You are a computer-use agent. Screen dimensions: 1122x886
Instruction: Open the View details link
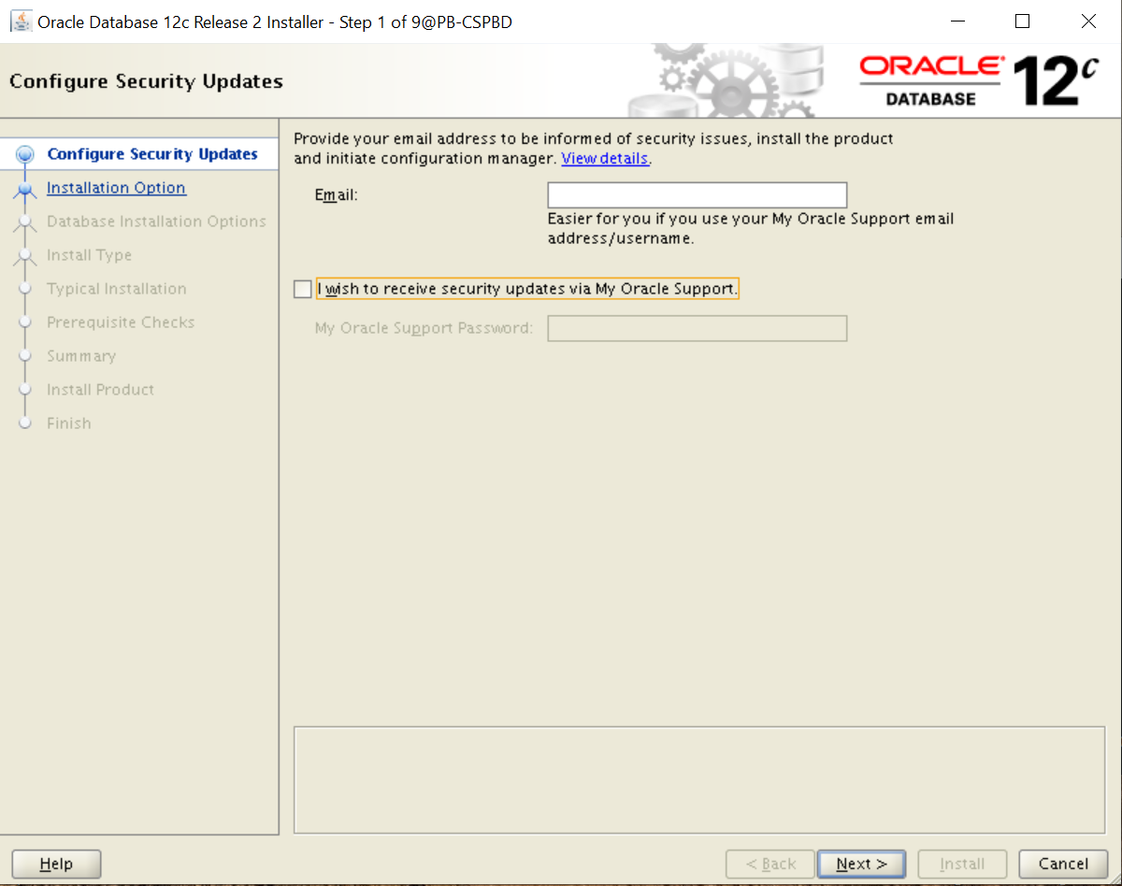pos(604,159)
